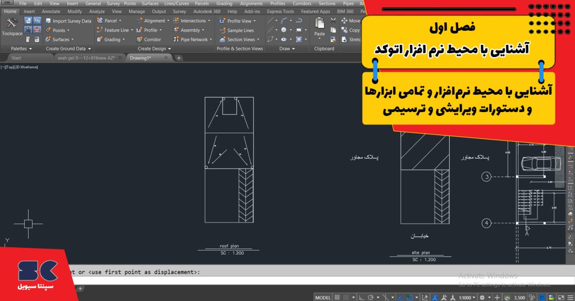Click the Pipe Network tool icon
This screenshot has width=575, height=301.
click(176, 39)
